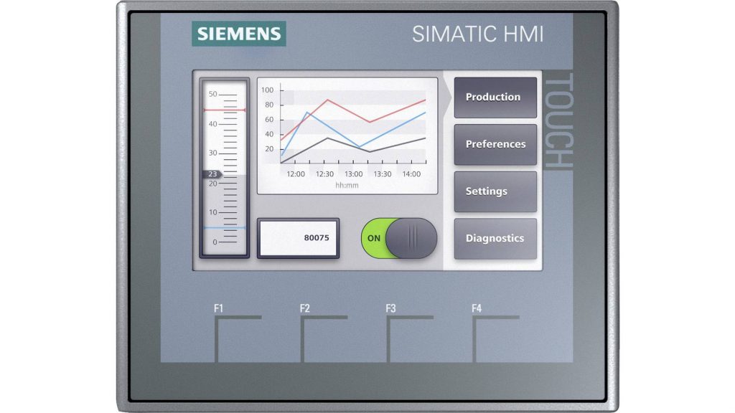Click the grey slider knob of switch
The height and width of the screenshot is (413, 735).
(x=411, y=238)
